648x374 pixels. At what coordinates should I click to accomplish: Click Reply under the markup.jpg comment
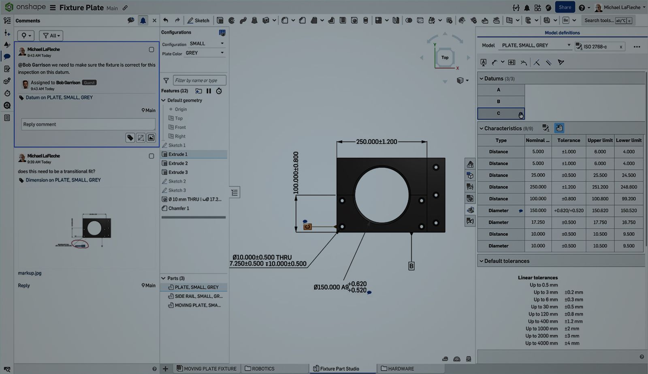[24, 285]
